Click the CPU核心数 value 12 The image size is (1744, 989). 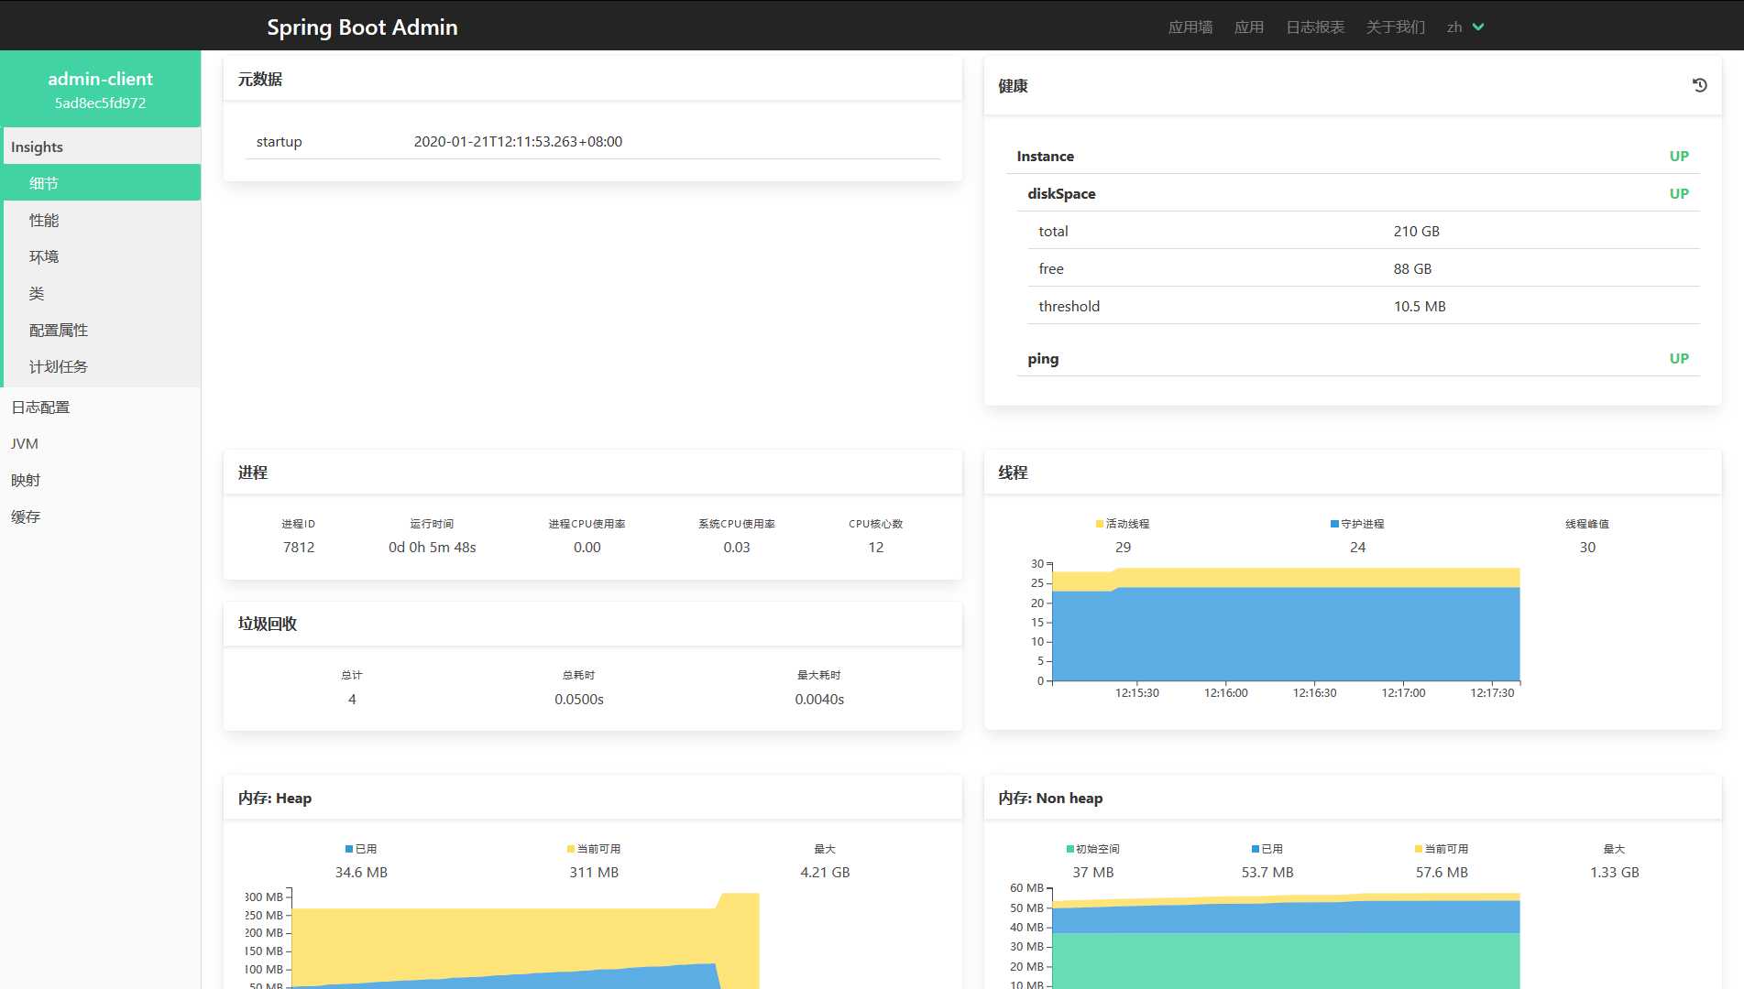(x=876, y=547)
